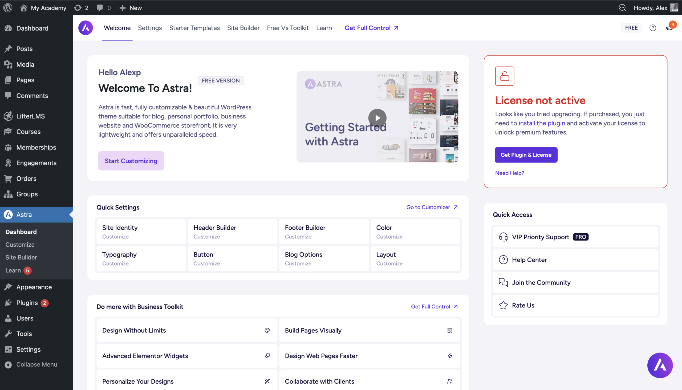Open the My Academy site menu

click(43, 8)
